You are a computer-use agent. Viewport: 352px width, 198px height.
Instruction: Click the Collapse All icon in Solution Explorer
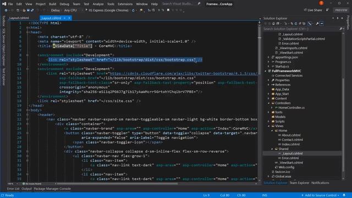tap(300, 24)
